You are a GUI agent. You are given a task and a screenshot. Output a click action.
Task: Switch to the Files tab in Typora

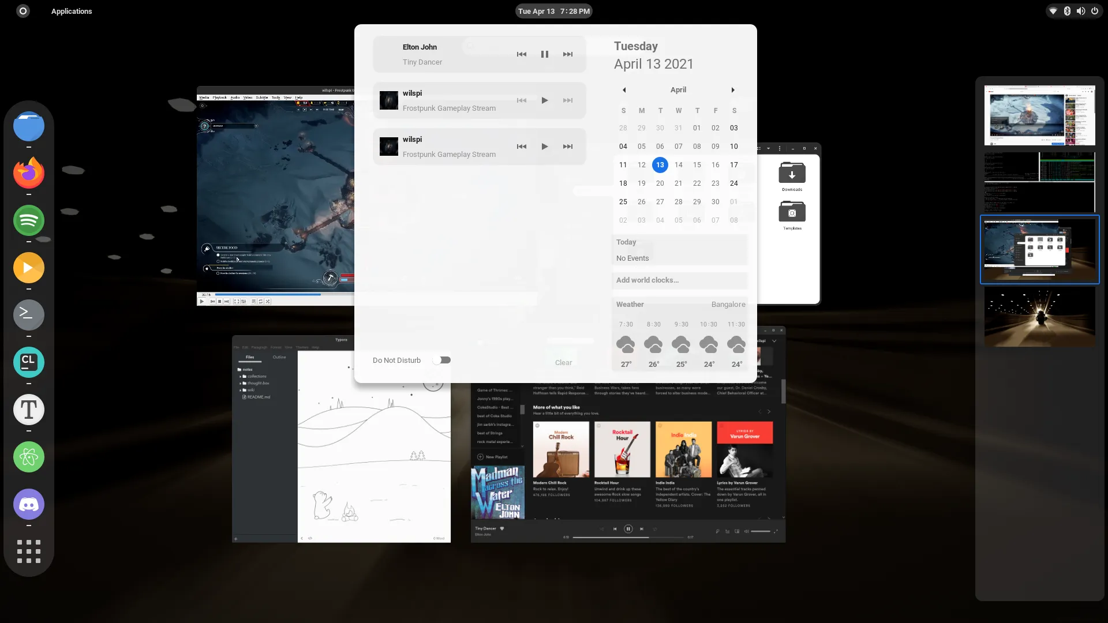coord(250,357)
